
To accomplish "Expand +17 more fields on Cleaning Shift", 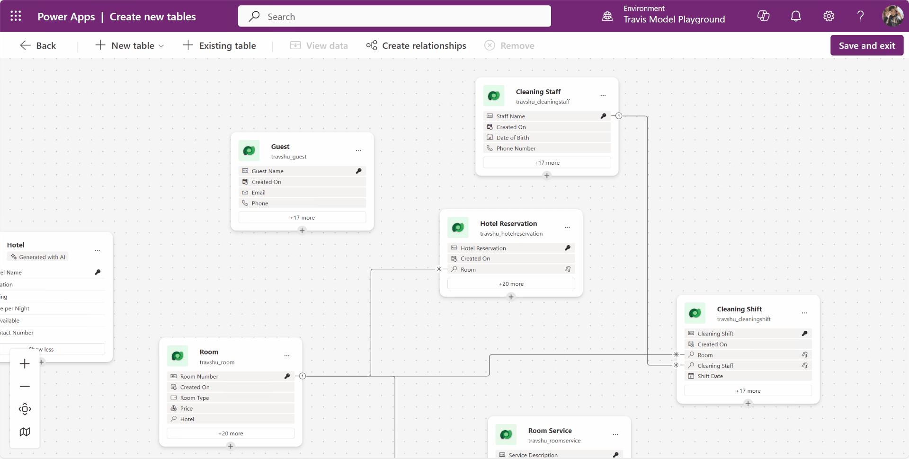I will (x=748, y=390).
